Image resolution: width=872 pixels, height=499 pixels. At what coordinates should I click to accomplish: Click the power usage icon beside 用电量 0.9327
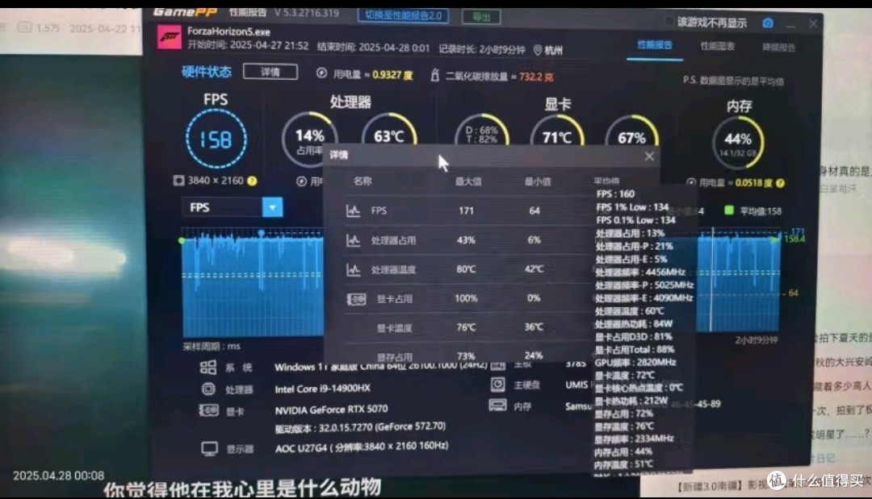tap(321, 73)
